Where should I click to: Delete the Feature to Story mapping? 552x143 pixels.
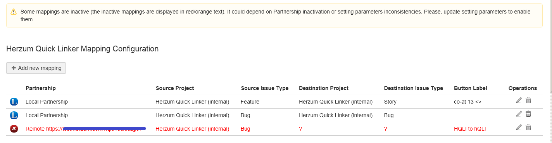click(x=528, y=100)
